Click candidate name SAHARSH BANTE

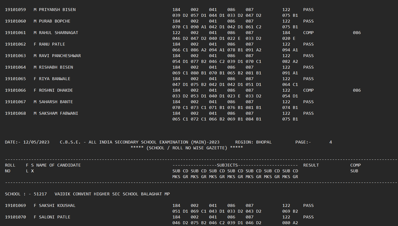click(x=56, y=102)
